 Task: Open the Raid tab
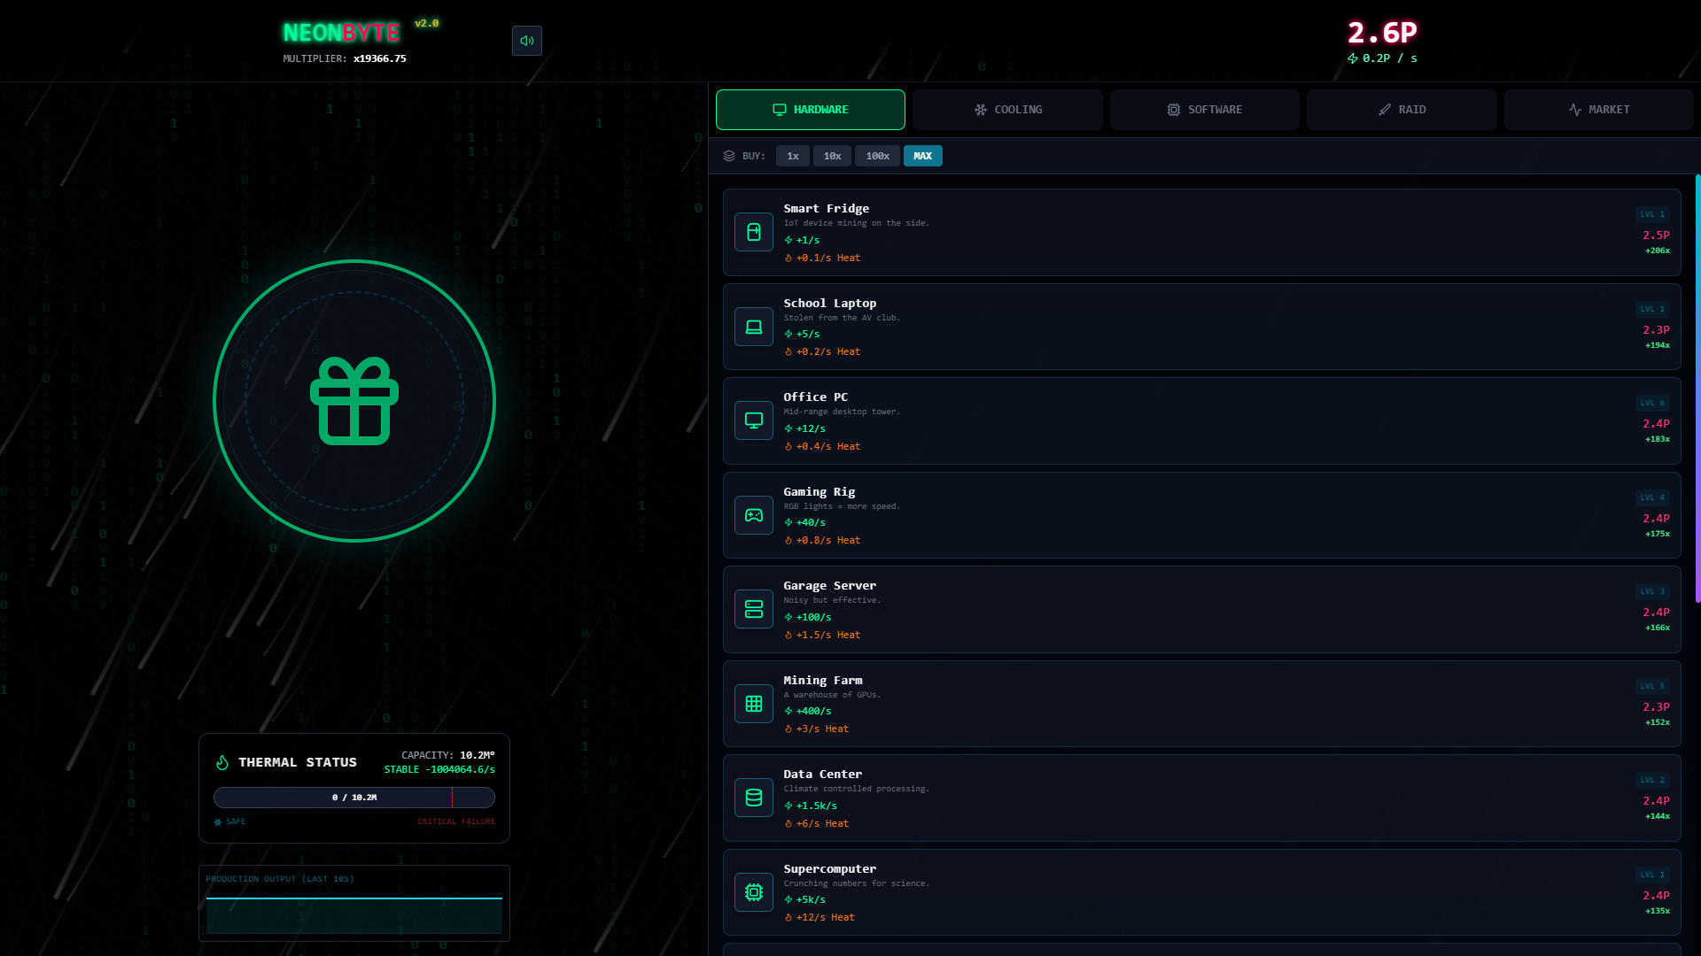(x=1402, y=110)
